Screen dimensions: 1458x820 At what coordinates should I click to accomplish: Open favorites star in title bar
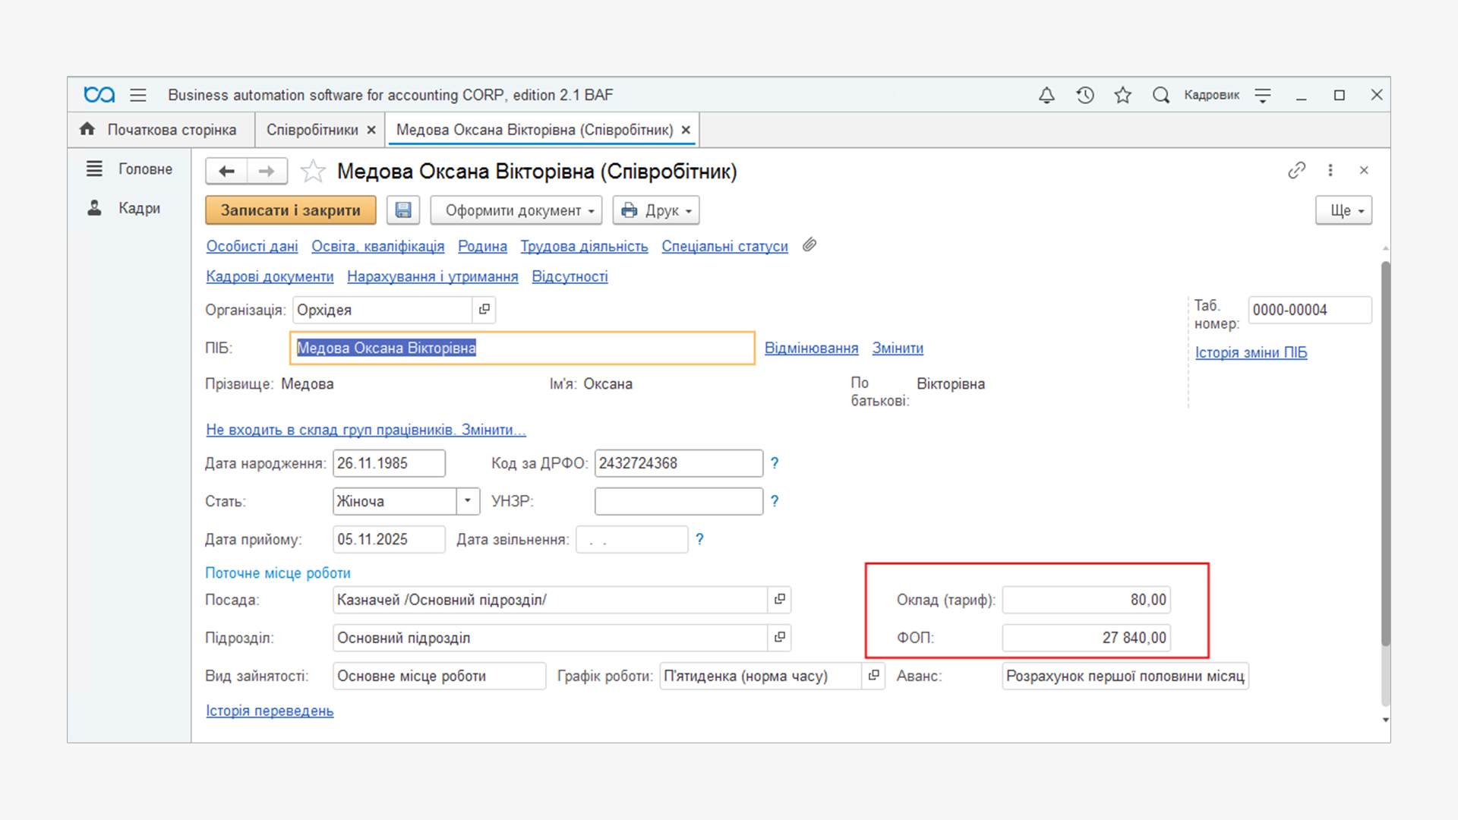(1123, 95)
